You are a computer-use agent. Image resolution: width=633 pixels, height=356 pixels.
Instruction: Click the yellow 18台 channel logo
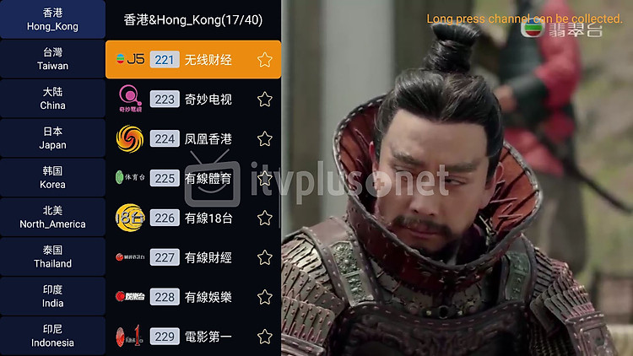pos(130,218)
